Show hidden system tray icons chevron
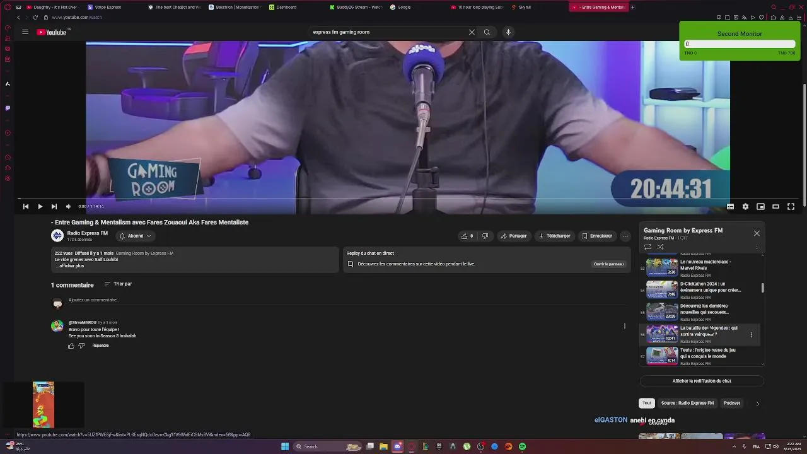Image resolution: width=807 pixels, height=454 pixels. tap(734, 446)
